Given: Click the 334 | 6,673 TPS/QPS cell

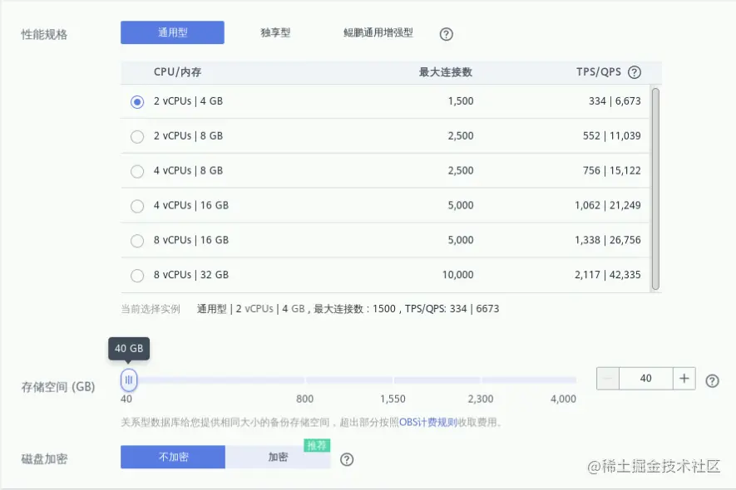Looking at the screenshot, I should [x=615, y=101].
